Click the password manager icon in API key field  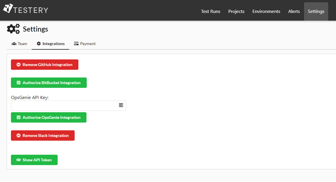click(x=121, y=105)
